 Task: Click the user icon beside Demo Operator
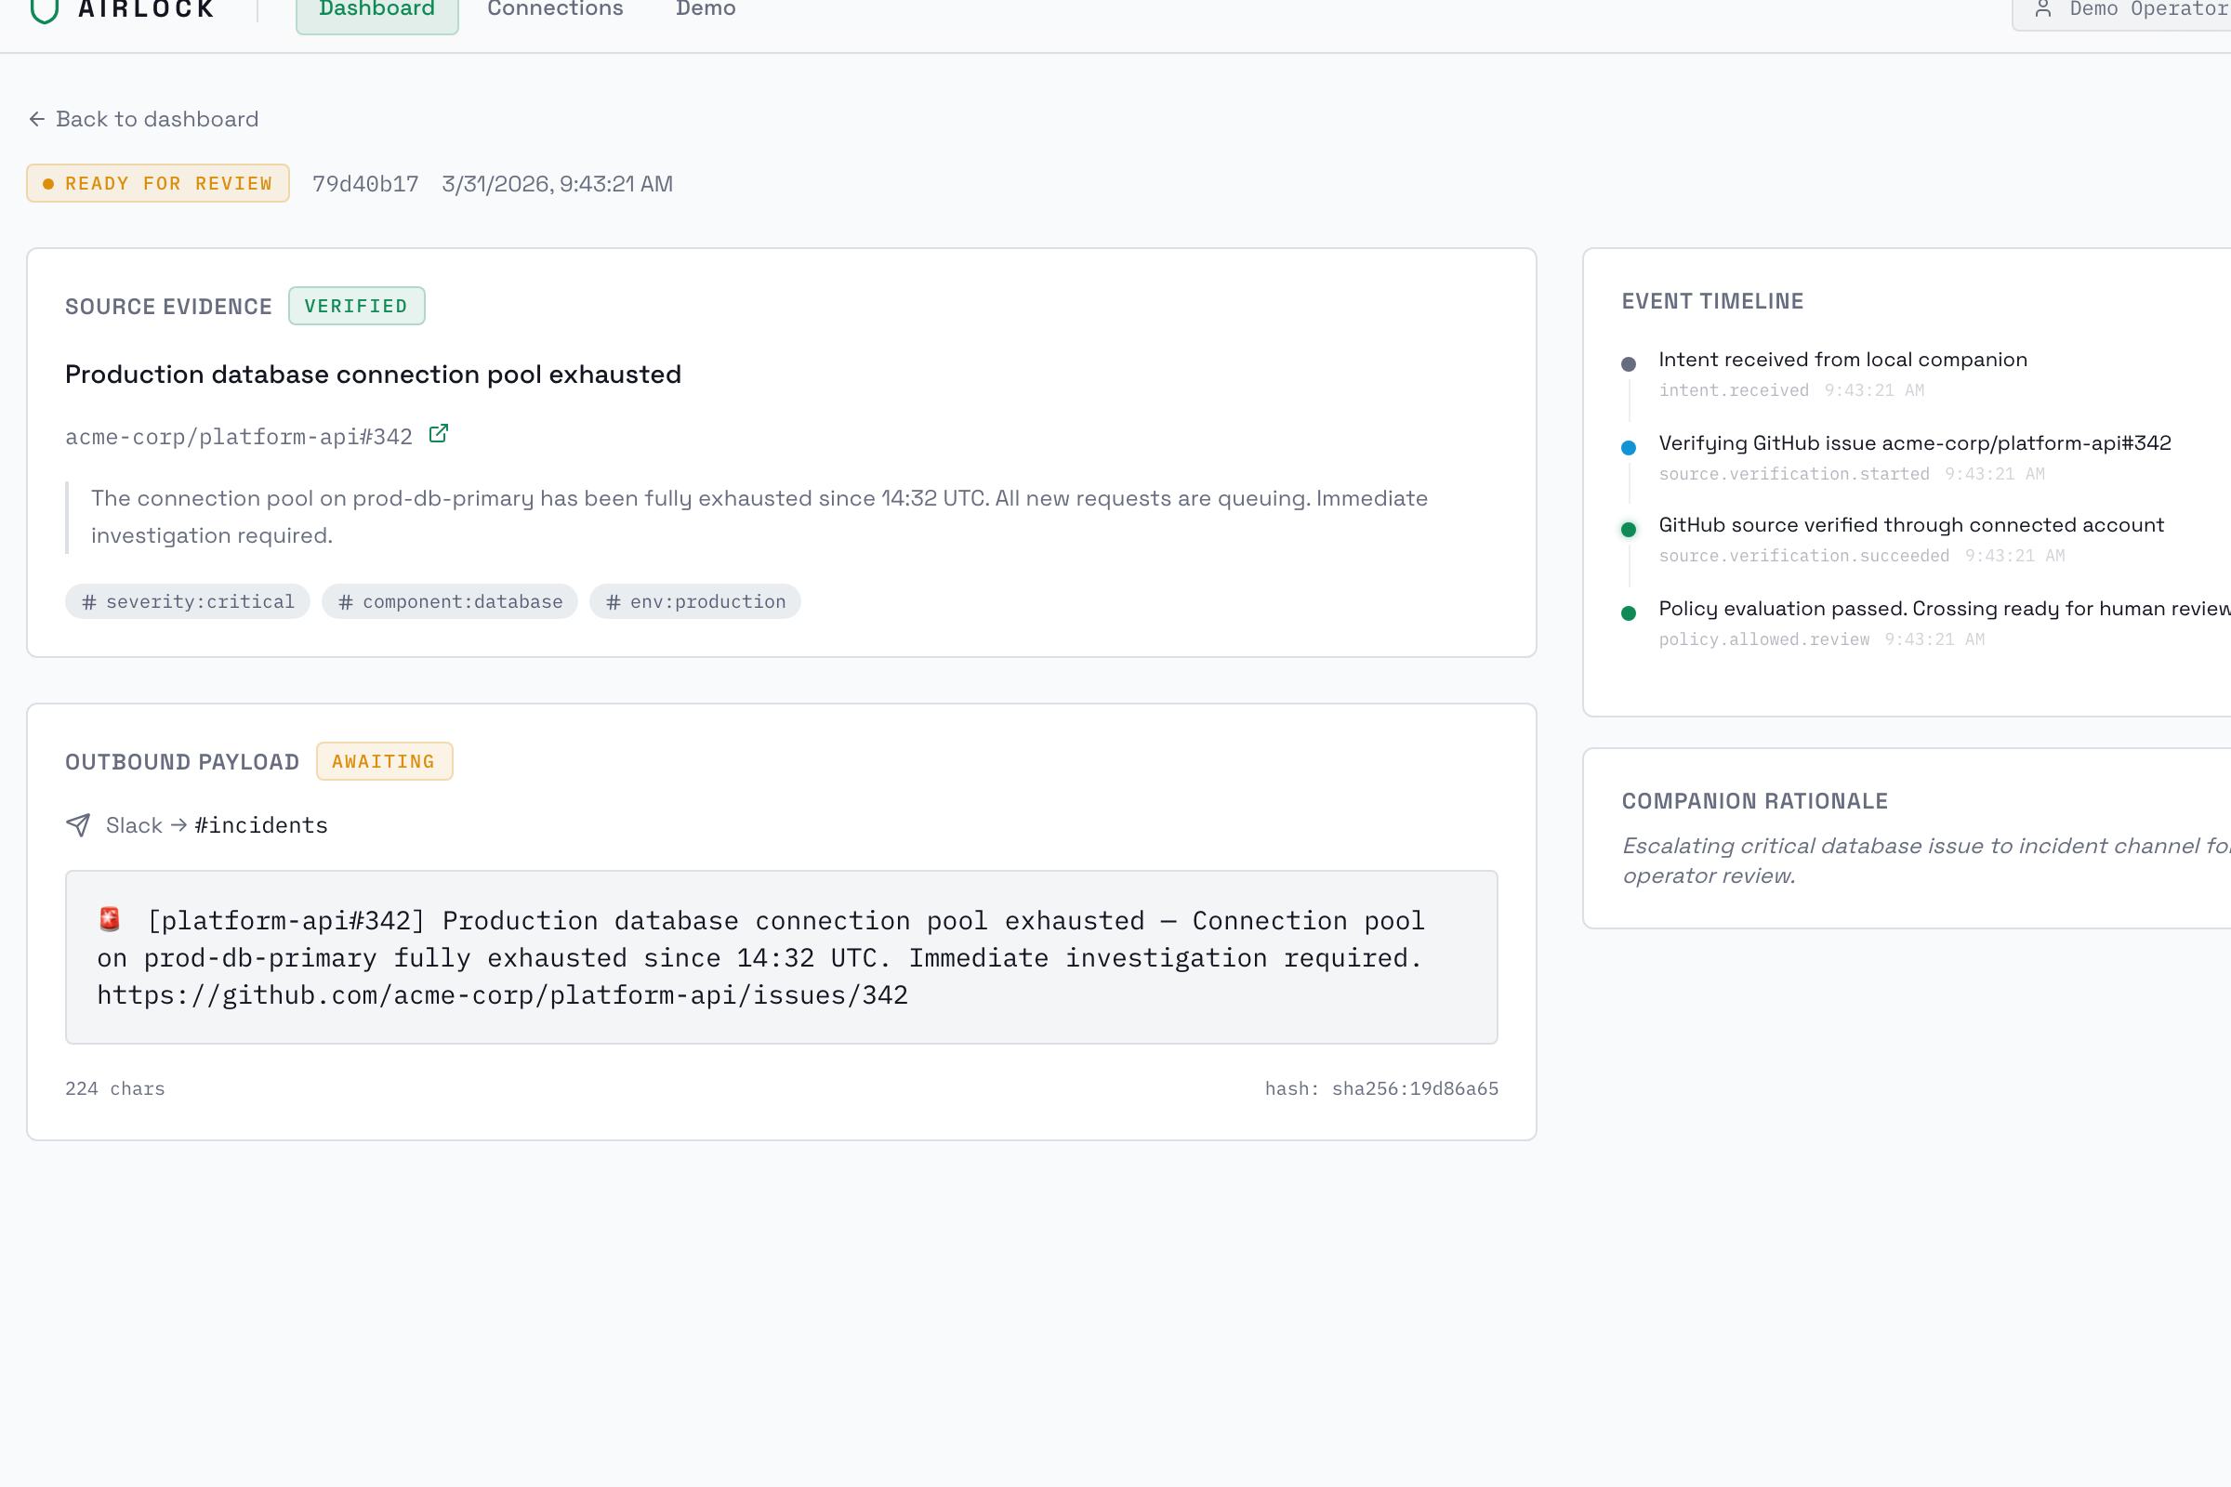coord(2043,9)
